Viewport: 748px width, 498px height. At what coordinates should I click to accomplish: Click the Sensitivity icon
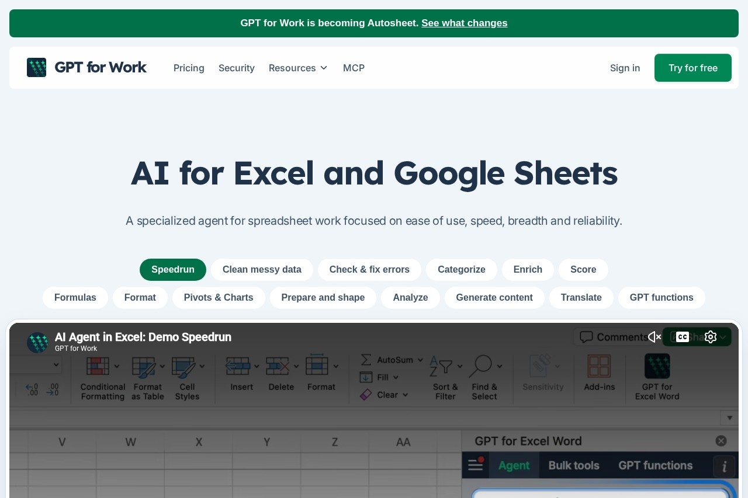pos(540,366)
